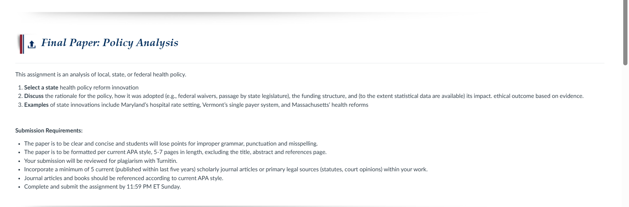Click the bullet about minimum of 5 current articles
Image resolution: width=629 pixels, height=207 pixels.
(226, 169)
